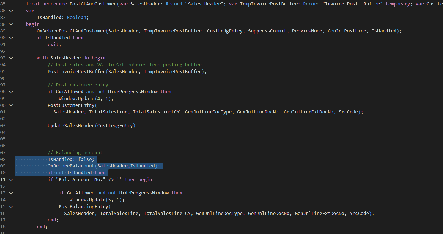Collapse the 'Bal. Account No.' if block
This screenshot has height=234, width=443.
(x=11, y=179)
